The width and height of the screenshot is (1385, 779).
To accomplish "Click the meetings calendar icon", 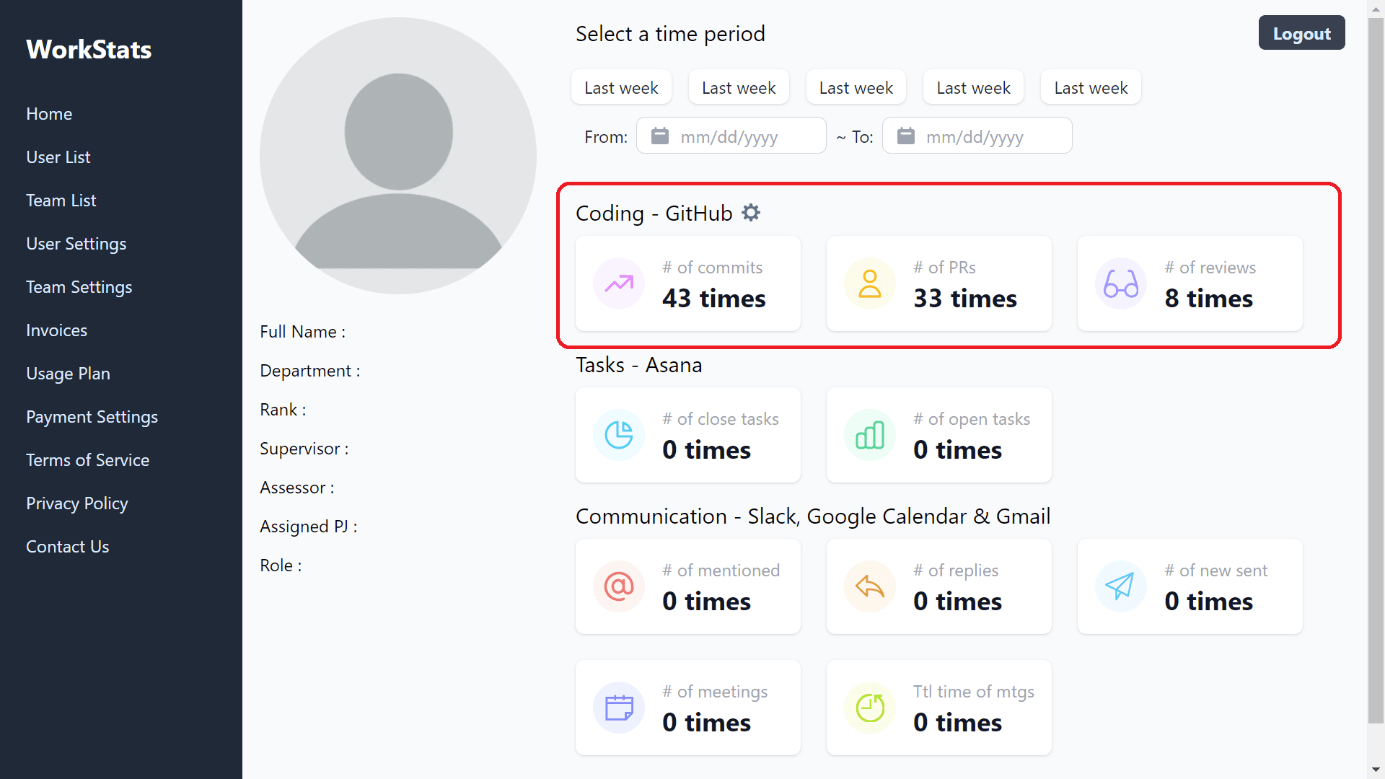I will (x=619, y=708).
